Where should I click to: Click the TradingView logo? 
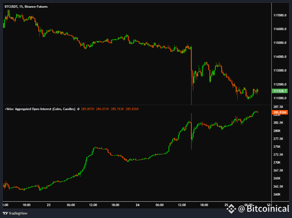(15, 213)
